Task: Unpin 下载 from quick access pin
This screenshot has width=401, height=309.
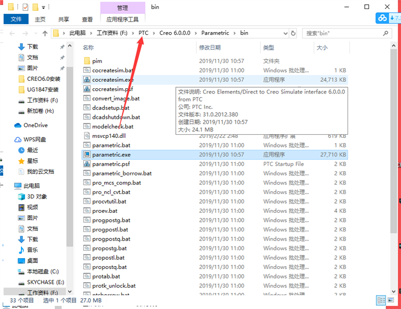Action: pos(62,47)
